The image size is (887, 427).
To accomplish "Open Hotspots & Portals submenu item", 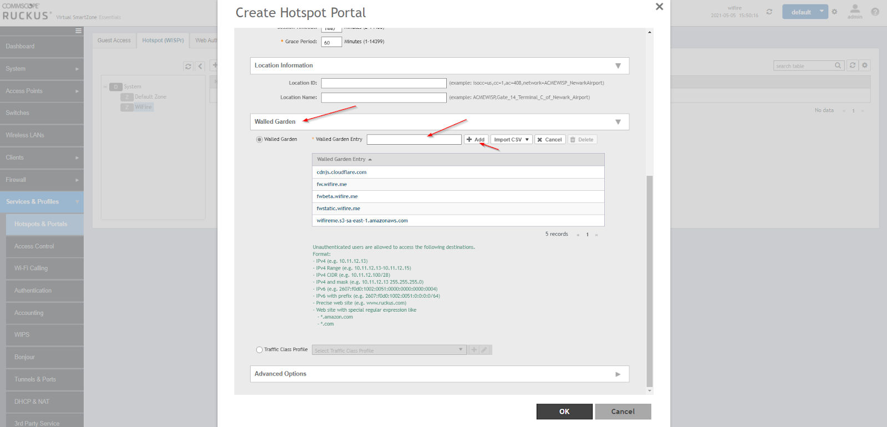I will [45, 224].
